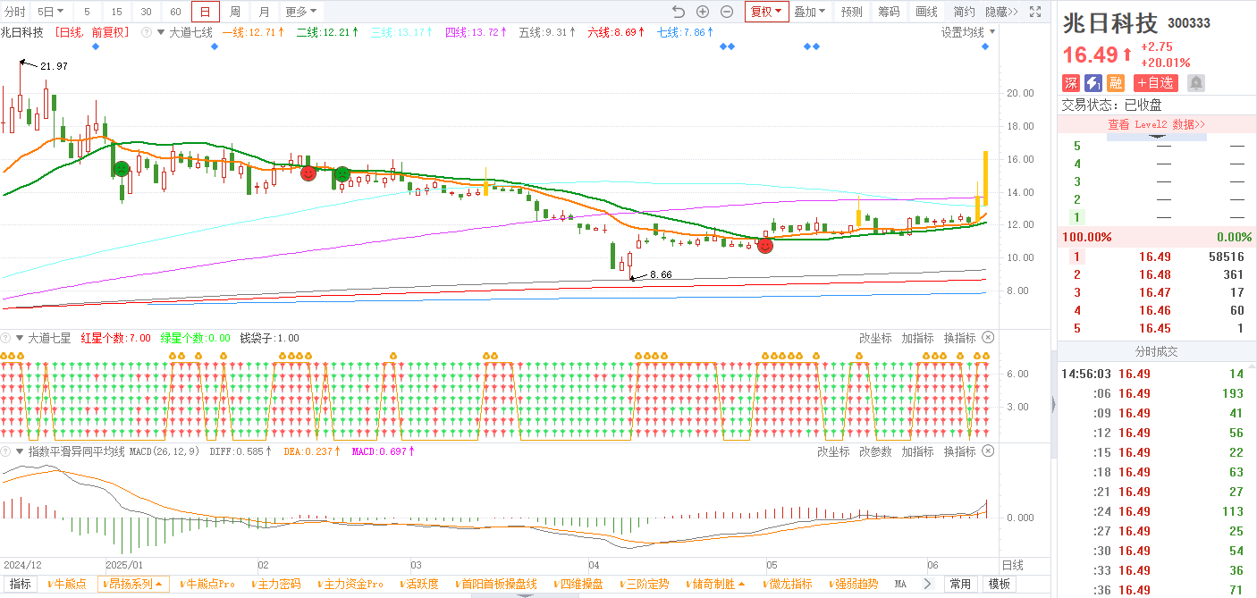This screenshot has height=598, width=1257.
Task: Click the gray bell alert icon
Action: point(1195,83)
